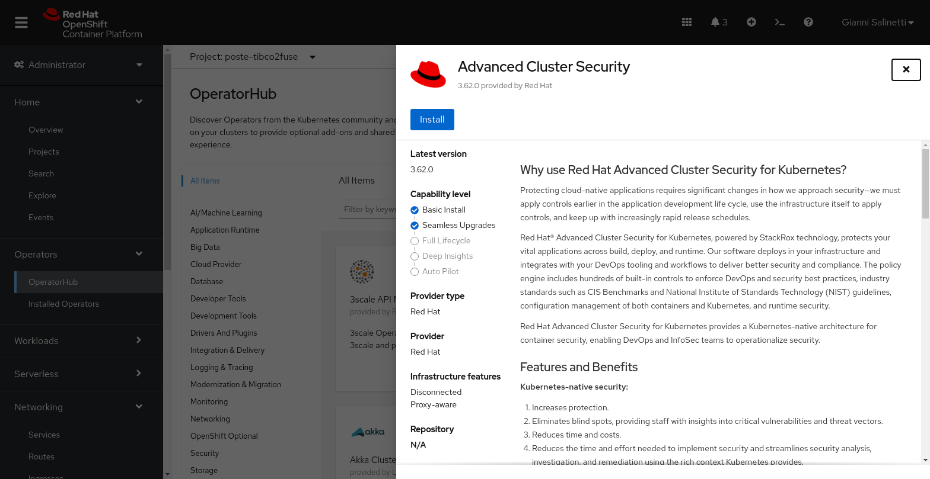Open the command line terminal icon
930x479 pixels.
click(x=780, y=22)
